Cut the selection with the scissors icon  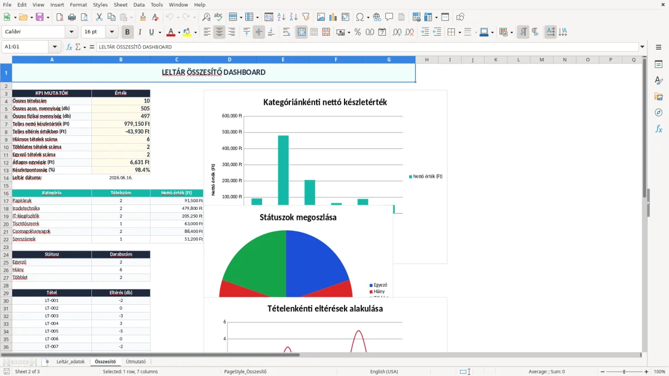pos(100,17)
